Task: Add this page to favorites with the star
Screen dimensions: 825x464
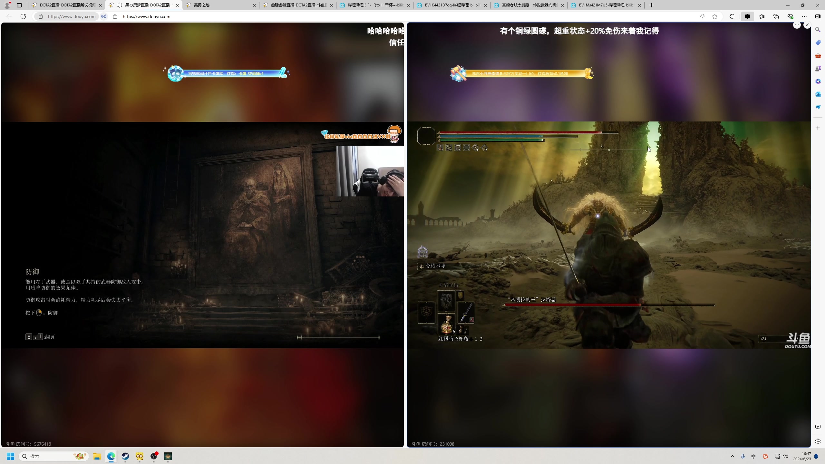Action: coord(715,16)
